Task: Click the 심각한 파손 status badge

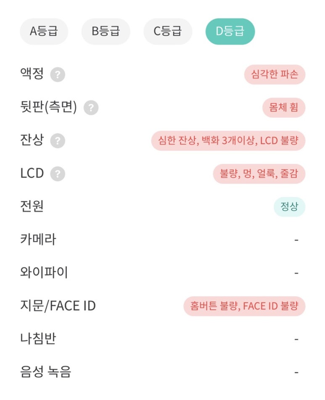Action: point(275,74)
